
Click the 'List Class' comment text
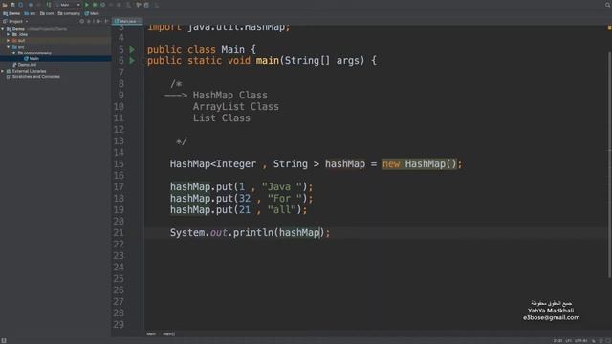(221, 118)
